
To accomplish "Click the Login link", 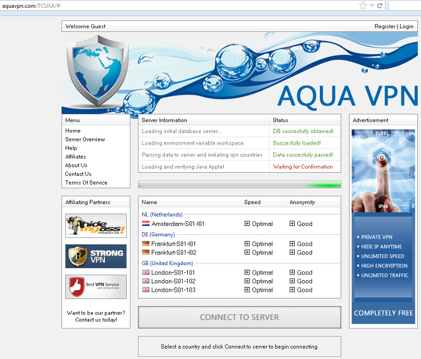I will click(406, 26).
